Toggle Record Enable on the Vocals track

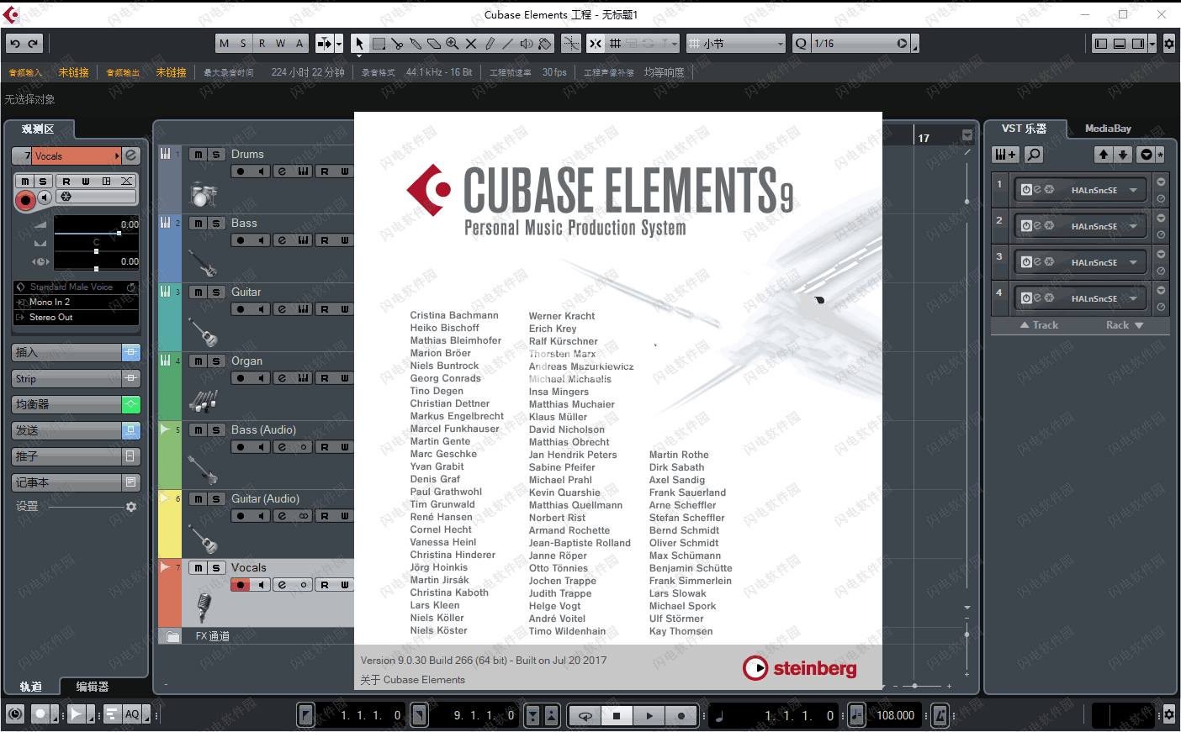pyautogui.click(x=241, y=585)
